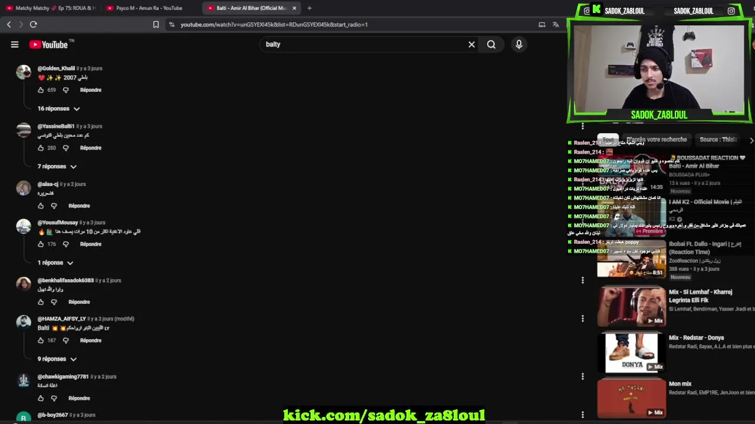This screenshot has height=424, width=755.
Task: Click the URL address bar
Action: pos(354,24)
